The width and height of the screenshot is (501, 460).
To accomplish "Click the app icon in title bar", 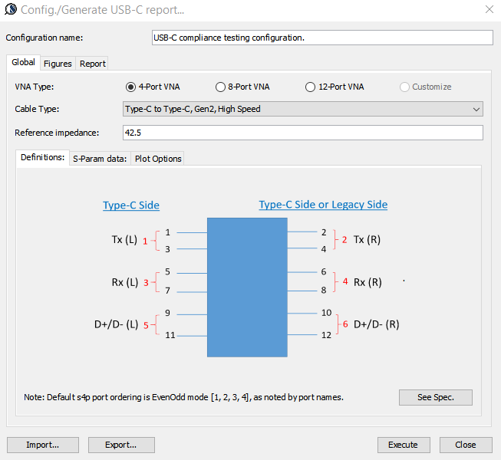I will click(x=10, y=11).
